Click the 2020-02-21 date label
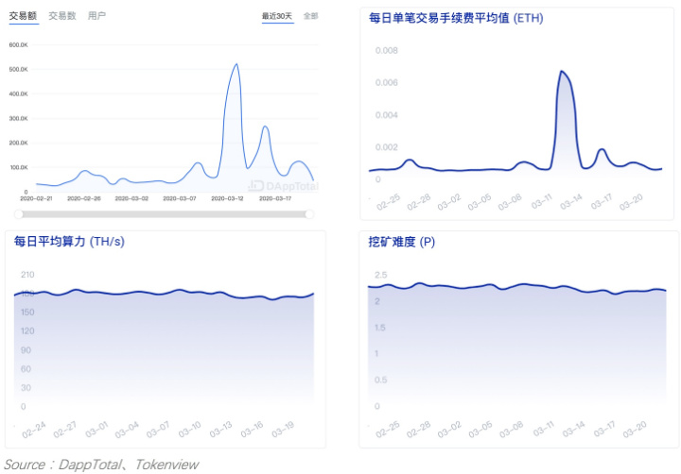Viewport: 681px width, 474px height. point(36,198)
